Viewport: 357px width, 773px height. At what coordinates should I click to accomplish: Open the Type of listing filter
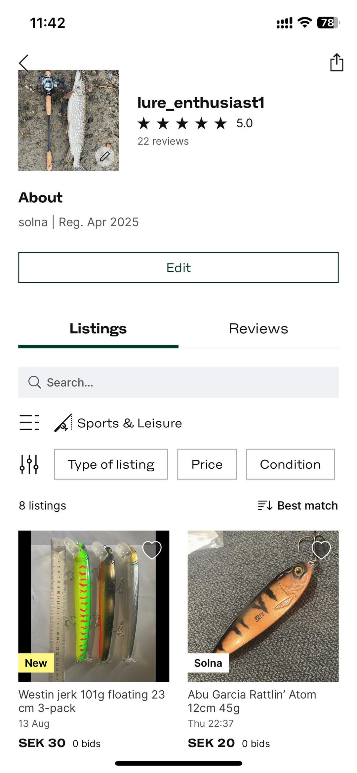tap(111, 464)
